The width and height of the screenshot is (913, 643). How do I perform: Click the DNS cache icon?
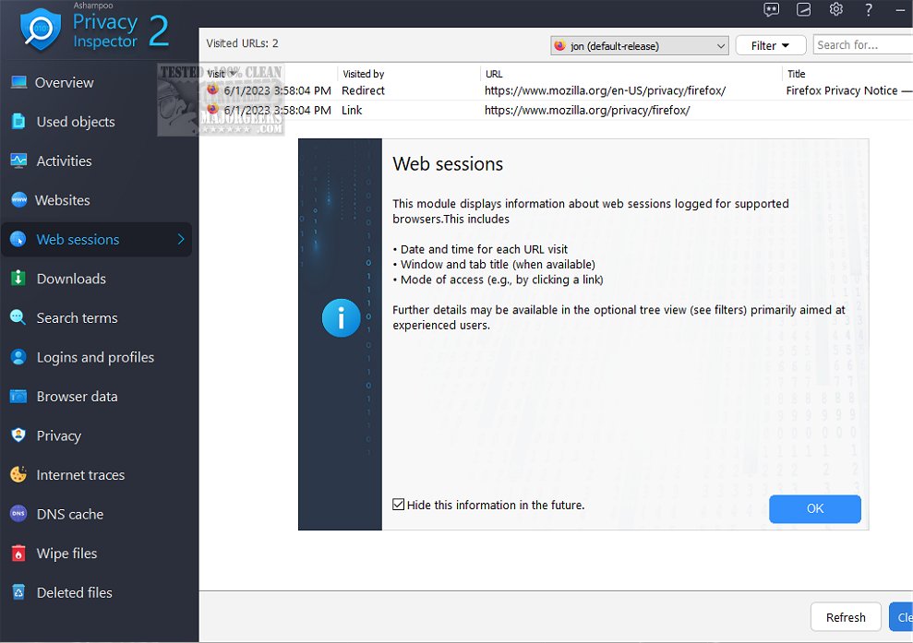pos(18,514)
